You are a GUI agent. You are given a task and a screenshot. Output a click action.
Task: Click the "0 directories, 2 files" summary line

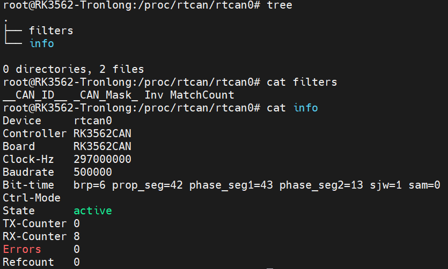click(x=74, y=69)
